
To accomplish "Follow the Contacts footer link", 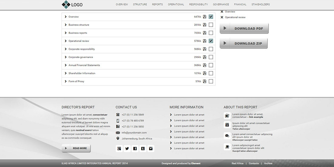I will [254, 163].
